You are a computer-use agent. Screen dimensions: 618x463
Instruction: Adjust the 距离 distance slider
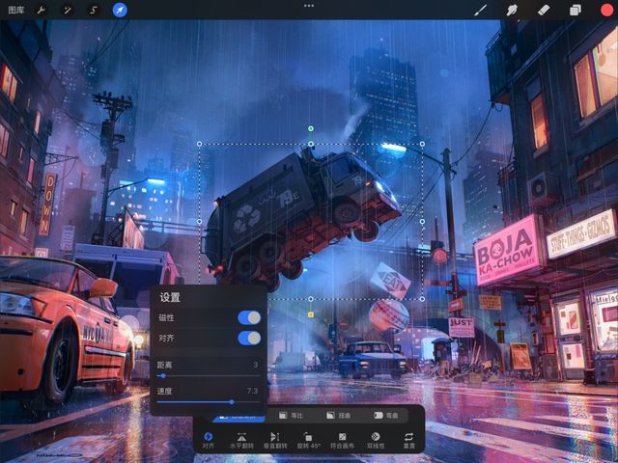(209, 376)
